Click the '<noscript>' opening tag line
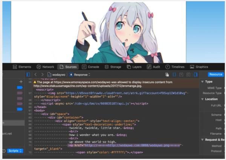This screenshot has height=160, width=226. click(45, 89)
